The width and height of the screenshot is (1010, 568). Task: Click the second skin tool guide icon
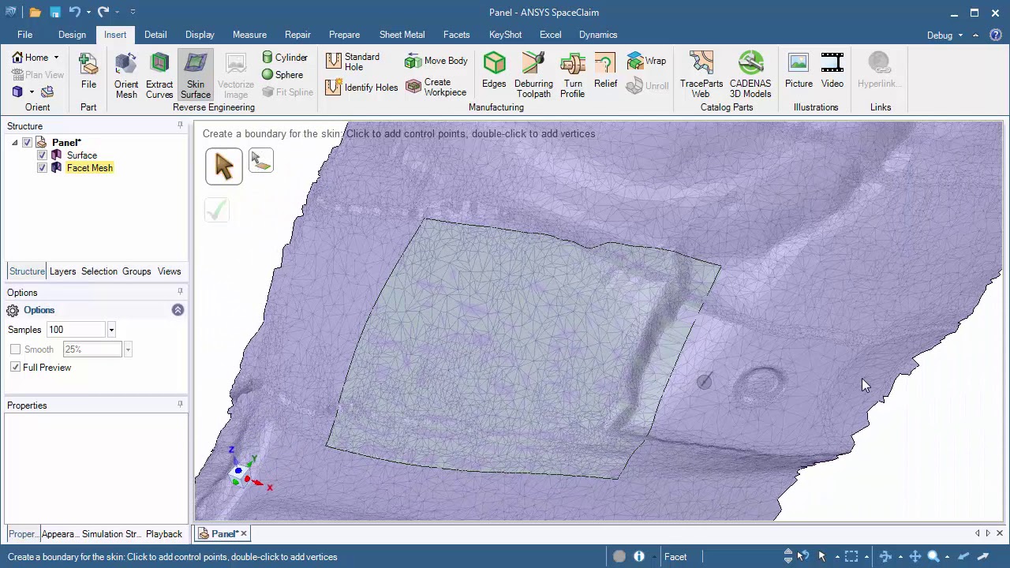point(261,160)
